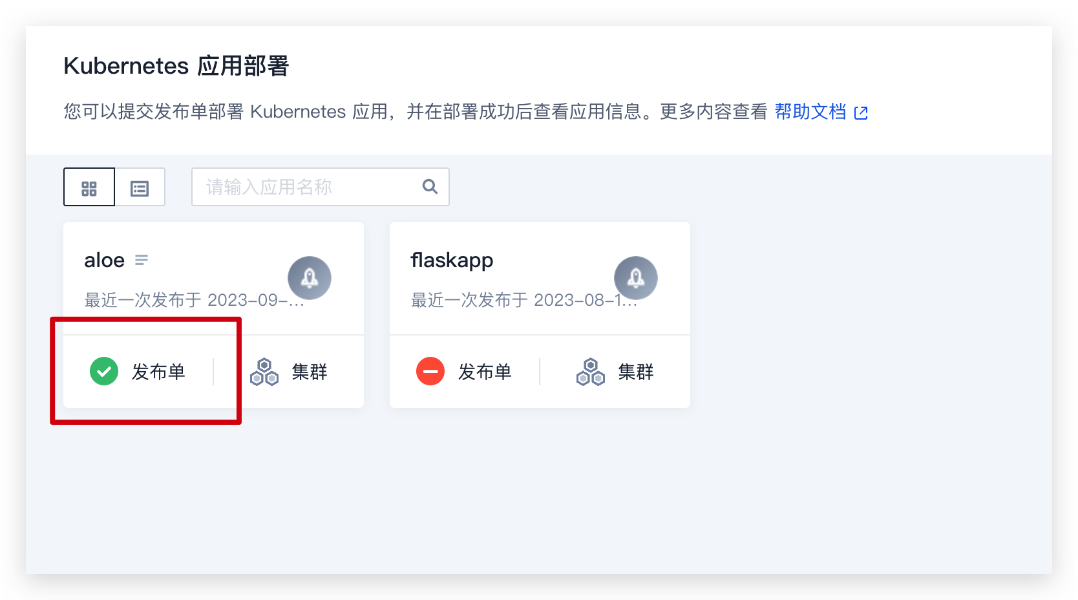
Task: Click the rocket deploy icon on flaskapp card
Action: (636, 278)
